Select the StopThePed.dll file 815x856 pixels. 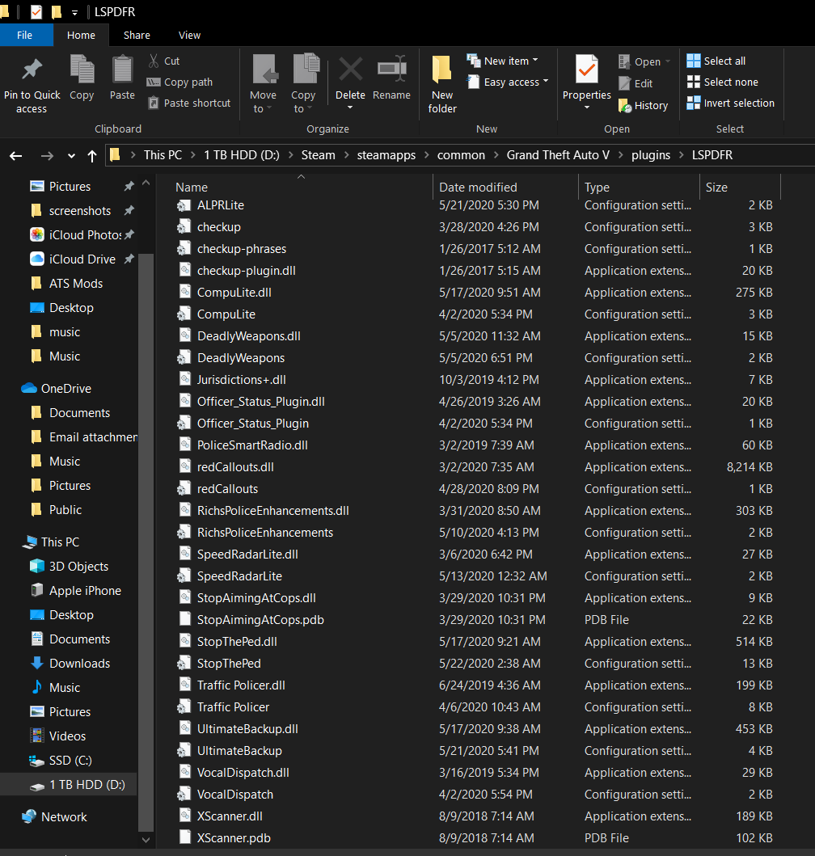(x=237, y=642)
